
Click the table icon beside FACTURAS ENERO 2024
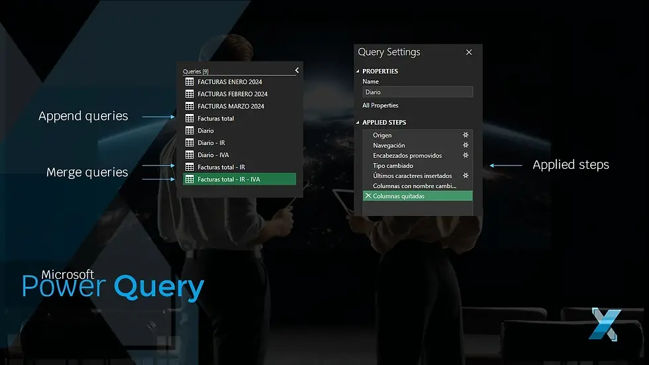point(189,82)
